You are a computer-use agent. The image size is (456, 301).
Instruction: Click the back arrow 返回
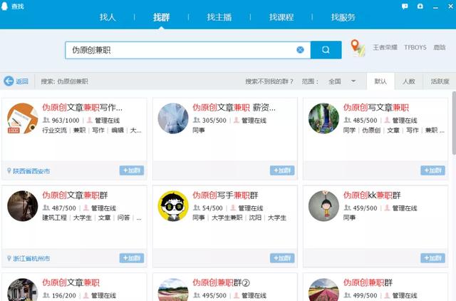[16, 81]
